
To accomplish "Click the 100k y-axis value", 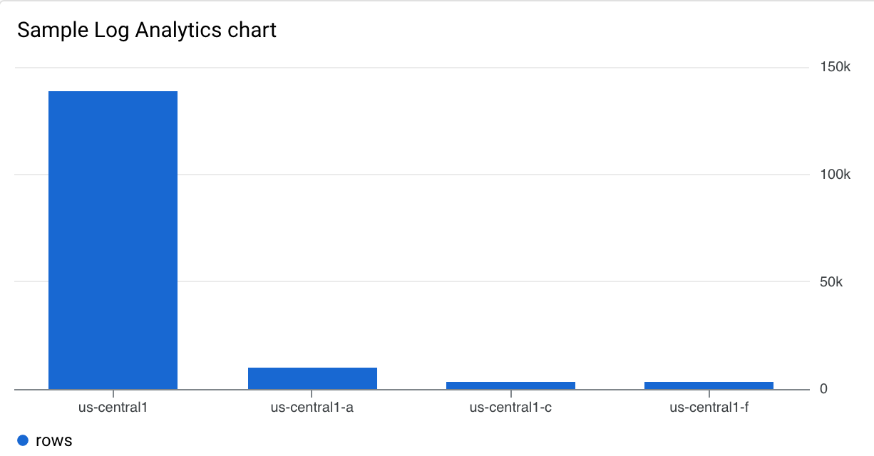I will tap(835, 175).
